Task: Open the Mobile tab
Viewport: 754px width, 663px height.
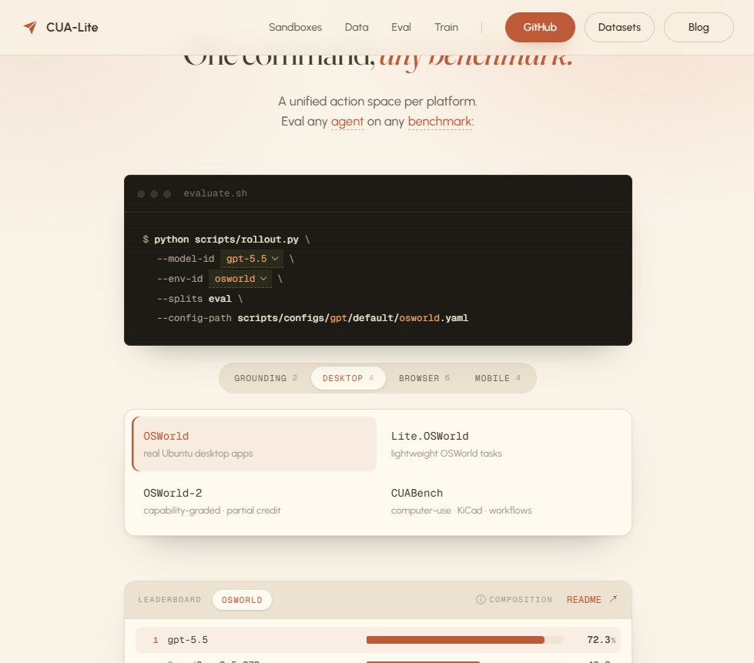Action: pos(498,378)
